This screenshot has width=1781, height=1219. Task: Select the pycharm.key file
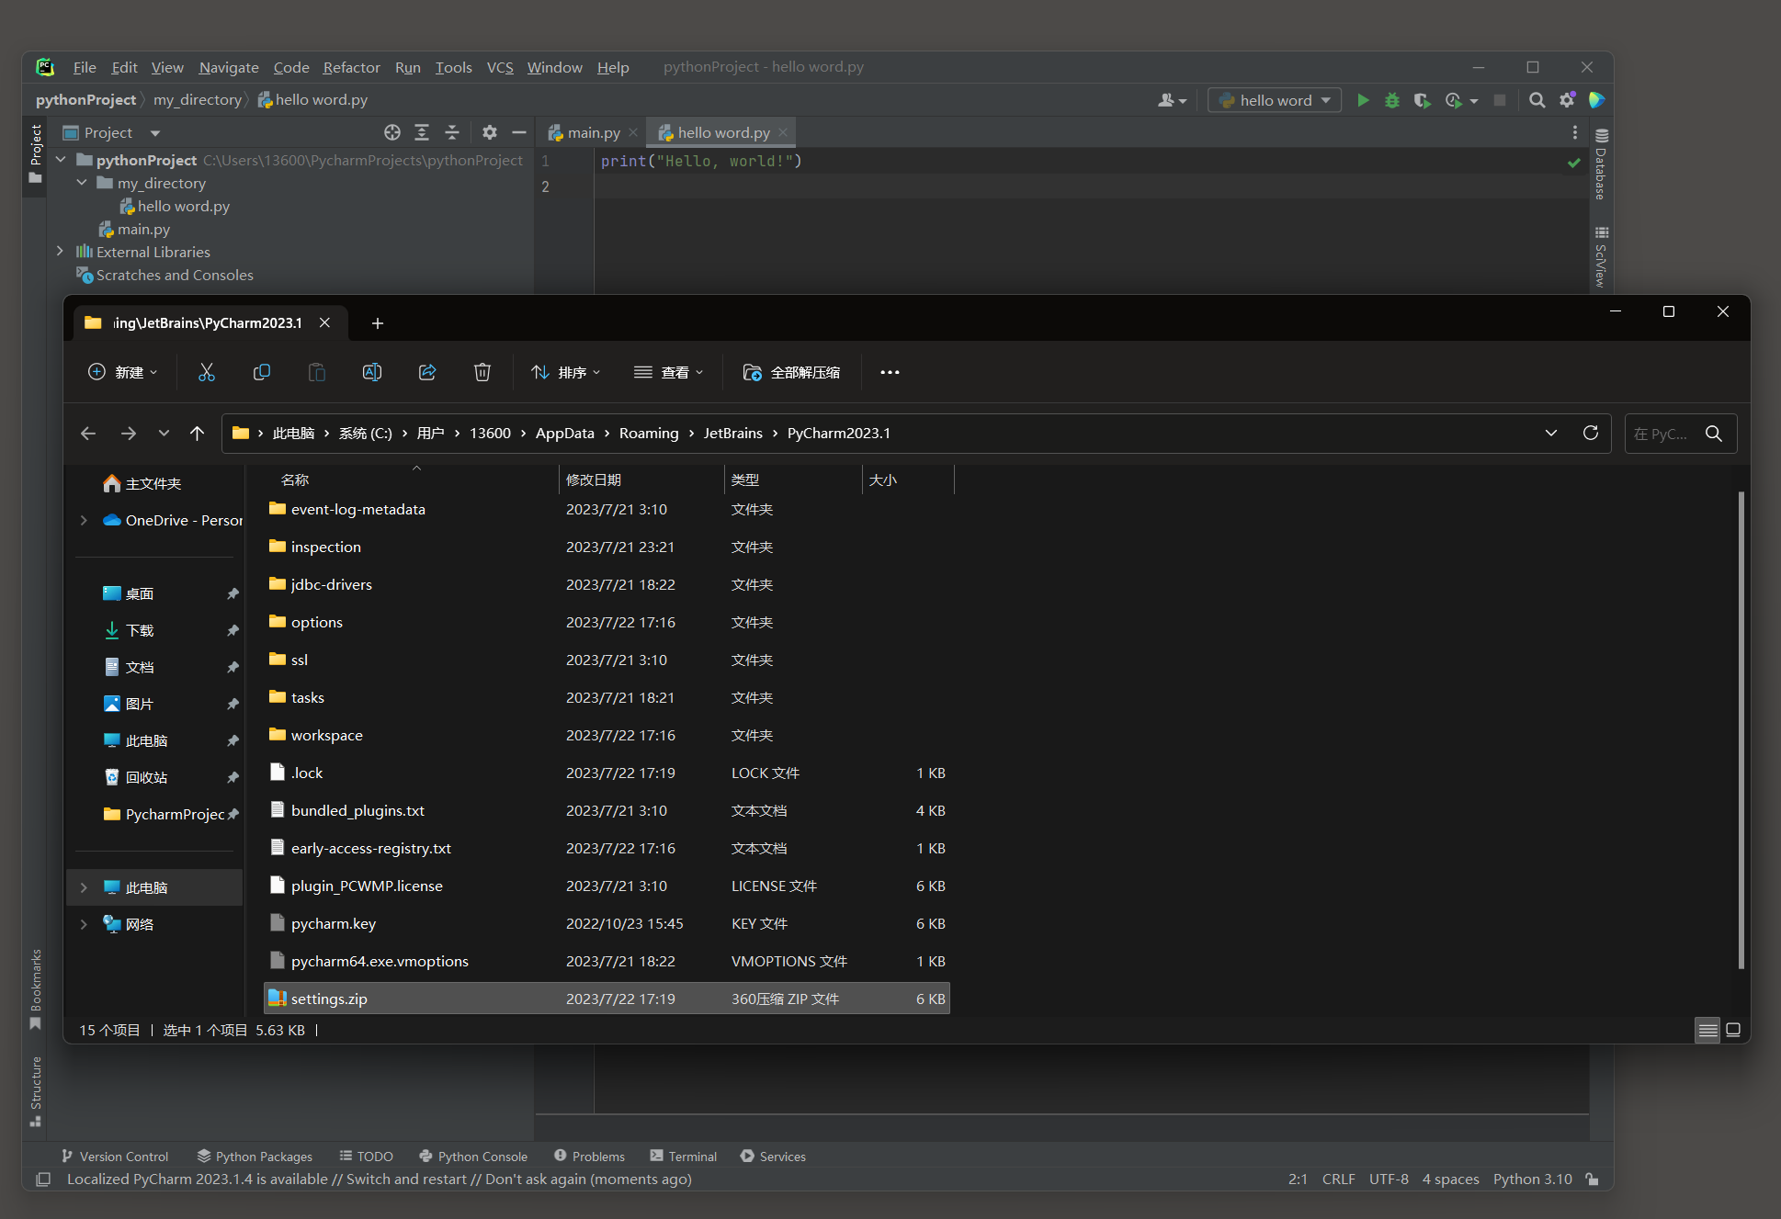click(x=607, y=923)
